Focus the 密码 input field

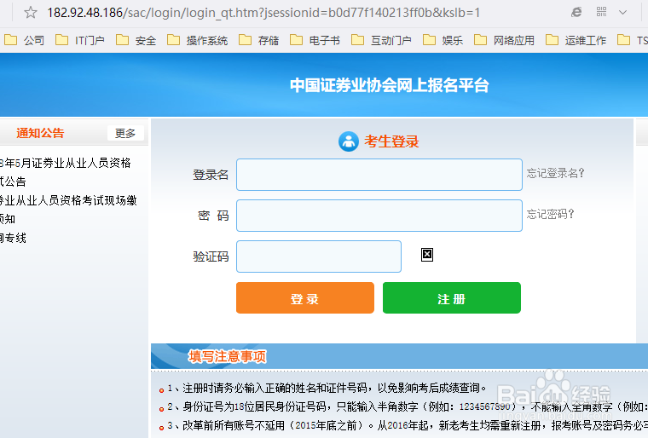379,216
